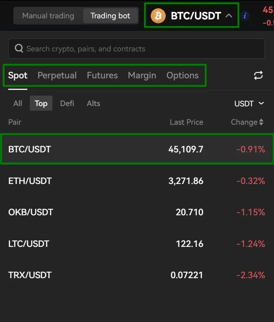Filter pairs by Defi category
The image size is (274, 322).
(67, 103)
